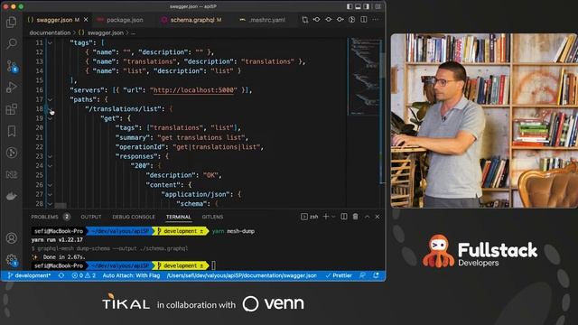Close the swagger.json tab

[86, 20]
